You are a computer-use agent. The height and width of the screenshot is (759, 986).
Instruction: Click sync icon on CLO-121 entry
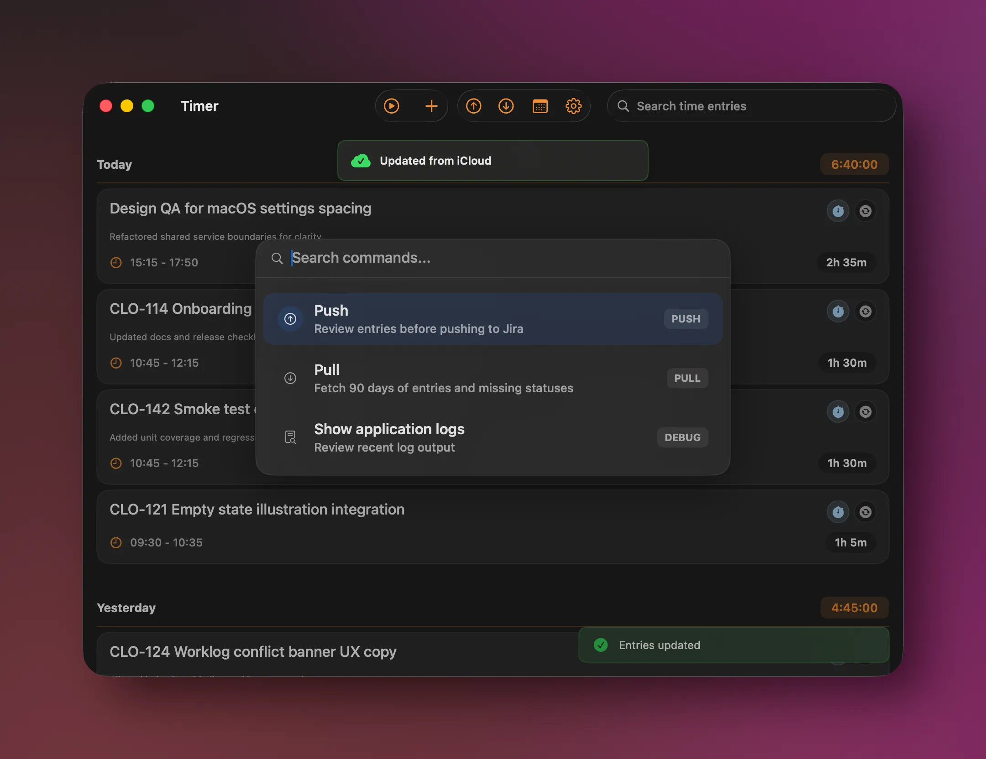point(865,512)
